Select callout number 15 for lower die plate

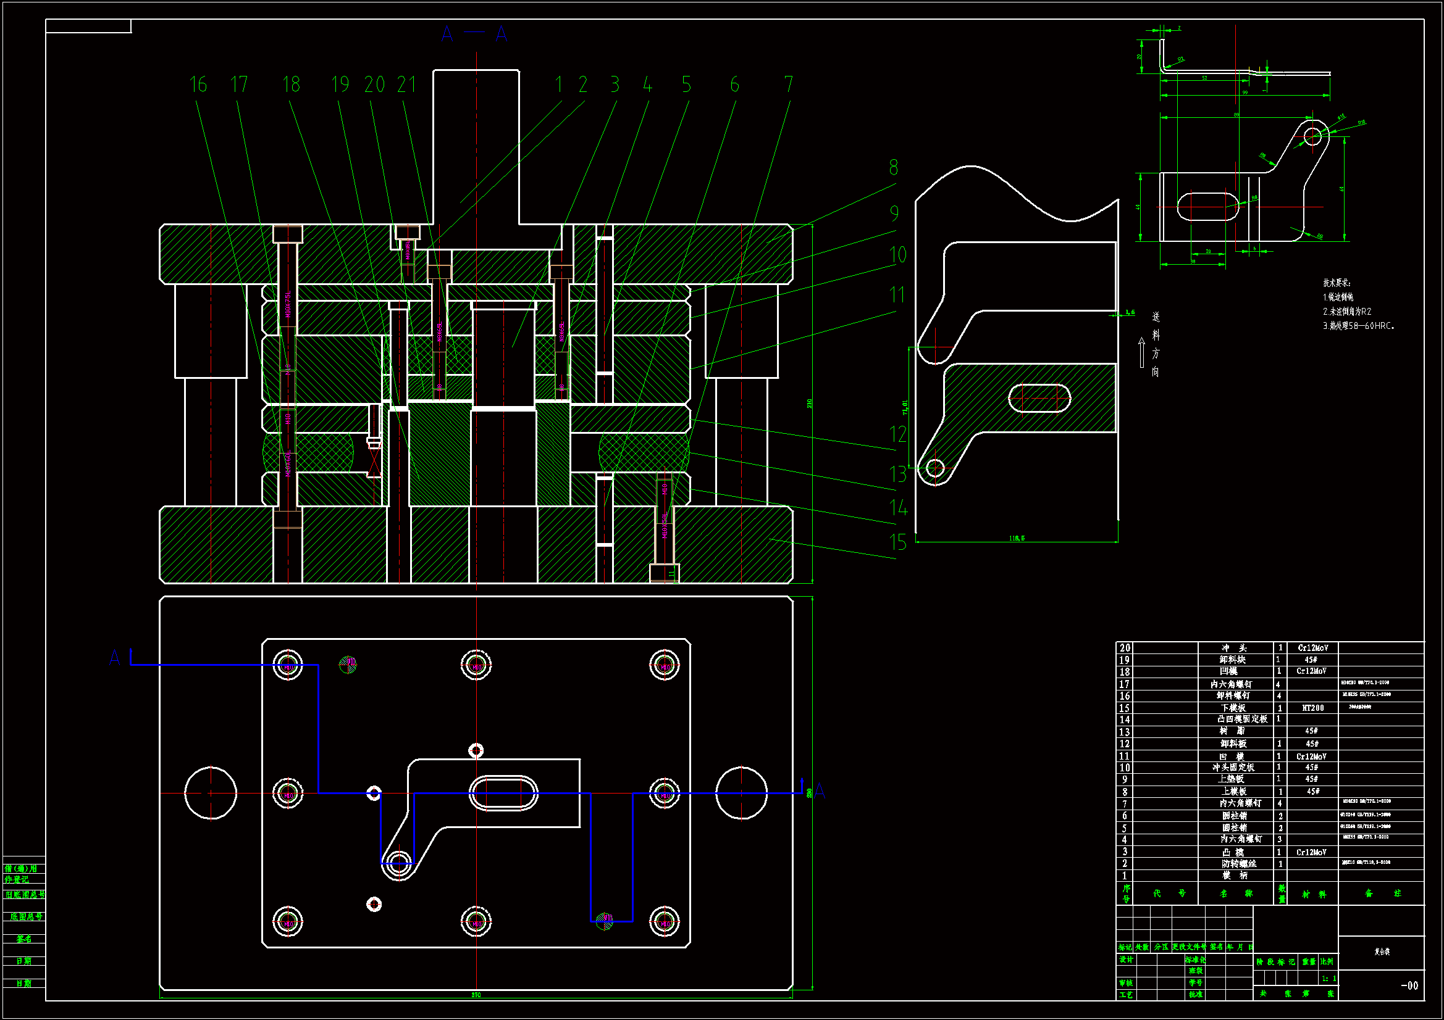click(898, 542)
